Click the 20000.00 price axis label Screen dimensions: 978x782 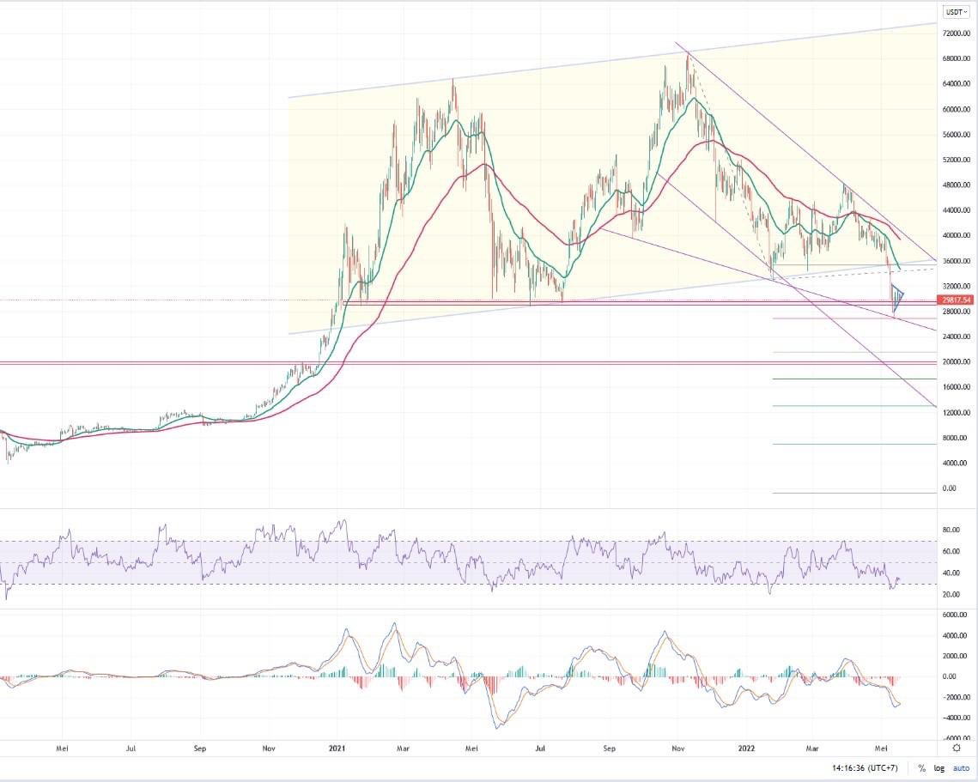(957, 361)
